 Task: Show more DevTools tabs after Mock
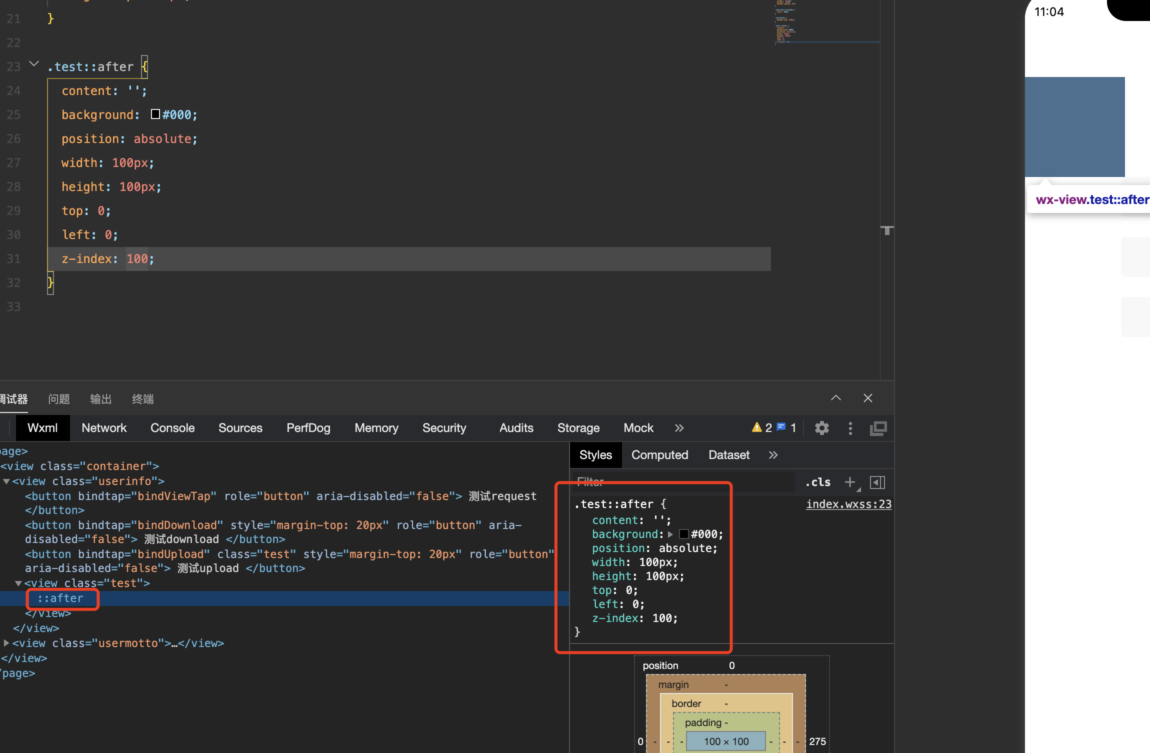(678, 428)
